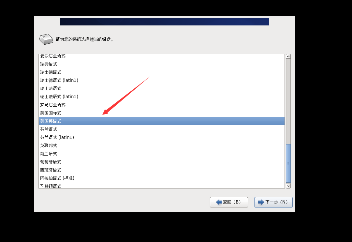Click the 下一步 (N) button
The image size is (352, 242).
[273, 202]
